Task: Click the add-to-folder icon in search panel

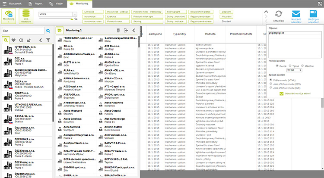Action: pyautogui.click(x=29, y=40)
